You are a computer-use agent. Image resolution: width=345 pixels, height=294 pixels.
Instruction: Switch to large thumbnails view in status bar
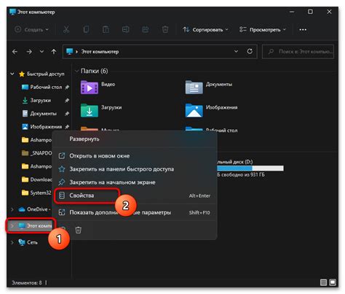pos(333,282)
